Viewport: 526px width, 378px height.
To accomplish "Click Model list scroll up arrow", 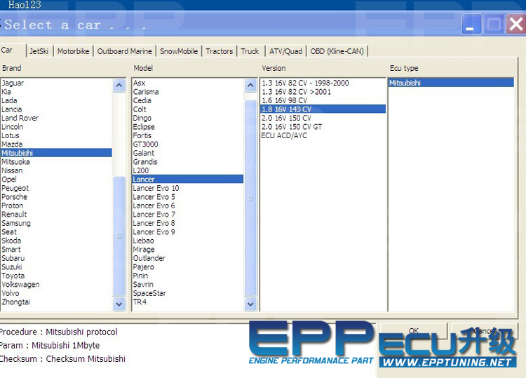I will tap(250, 85).
